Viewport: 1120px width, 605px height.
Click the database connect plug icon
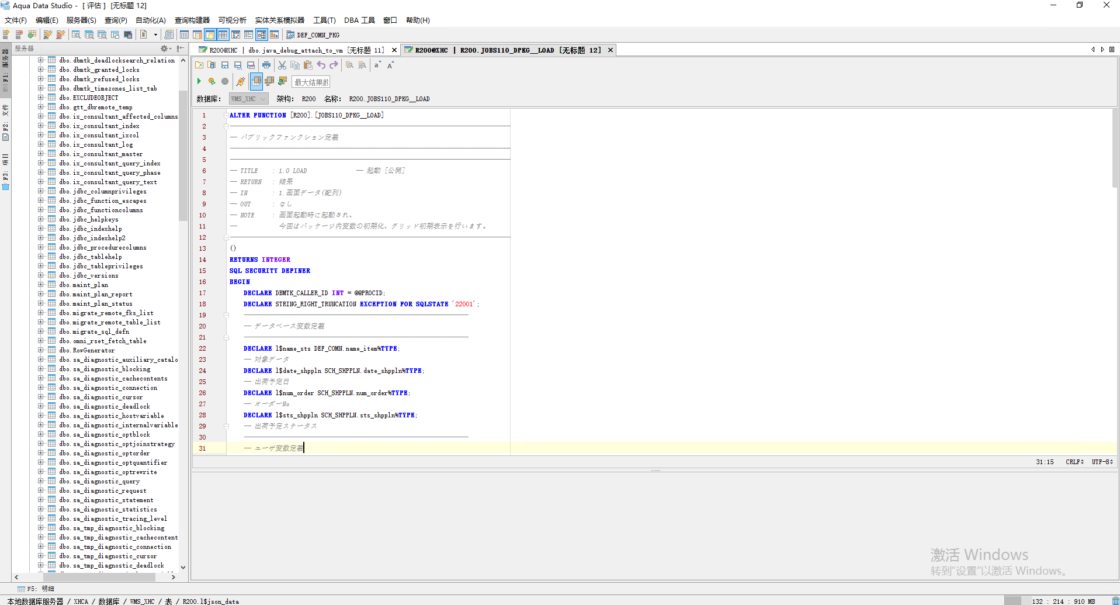(241, 81)
